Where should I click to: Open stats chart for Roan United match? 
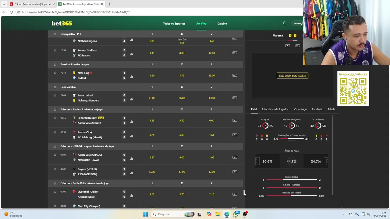coord(132,99)
